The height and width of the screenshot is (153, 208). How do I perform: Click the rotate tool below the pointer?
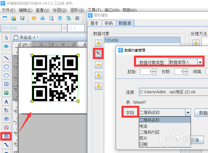coord(6,46)
